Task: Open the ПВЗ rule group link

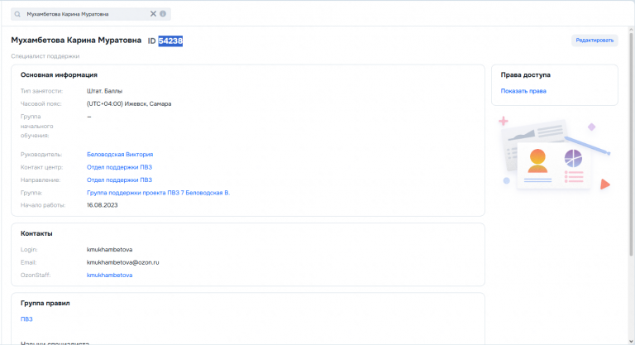Action: [26, 319]
